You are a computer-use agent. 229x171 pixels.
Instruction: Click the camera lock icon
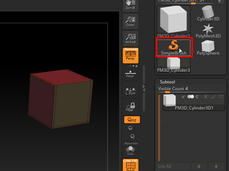coord(130,107)
